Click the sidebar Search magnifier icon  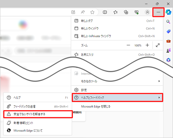(168, 22)
